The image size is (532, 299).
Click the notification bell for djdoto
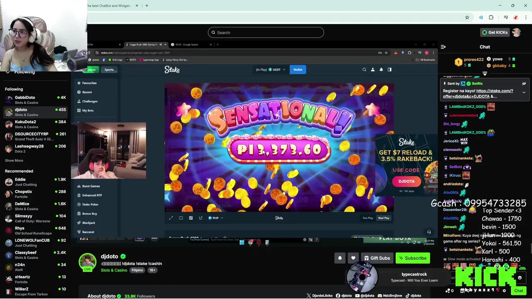[340, 258]
